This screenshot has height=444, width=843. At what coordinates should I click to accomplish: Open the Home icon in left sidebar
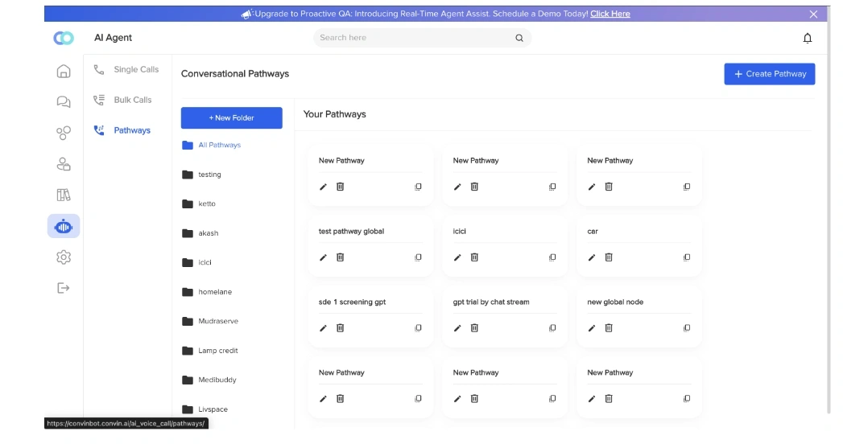point(64,72)
